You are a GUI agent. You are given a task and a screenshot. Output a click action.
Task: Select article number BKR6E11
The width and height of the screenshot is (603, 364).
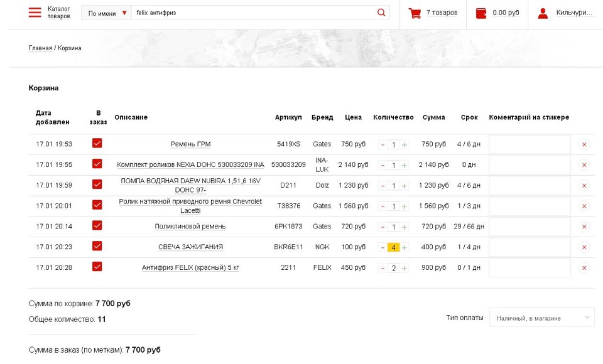pos(288,247)
